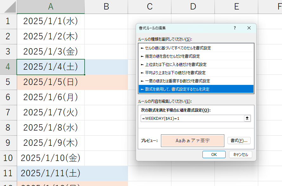Close the rule editing dialog
The height and width of the screenshot is (186, 282).
tap(249, 28)
